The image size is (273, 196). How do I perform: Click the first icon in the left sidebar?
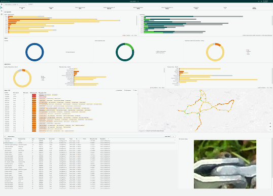(x=2, y=5)
